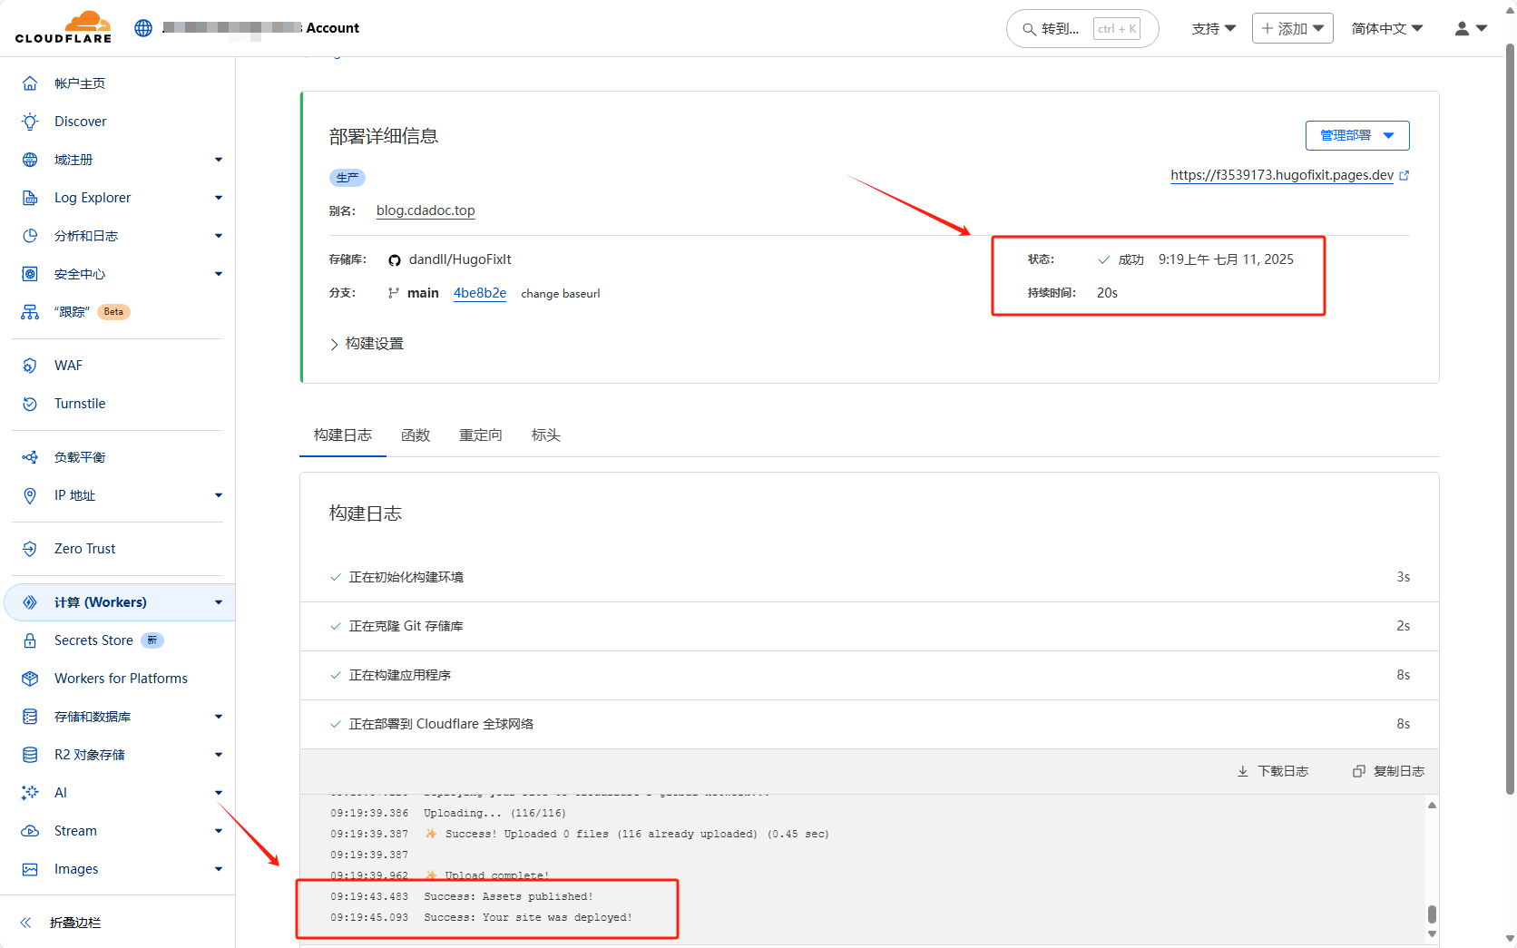1517x948 pixels.
Task: Click the Discover lightbulb icon
Action: pyautogui.click(x=30, y=122)
